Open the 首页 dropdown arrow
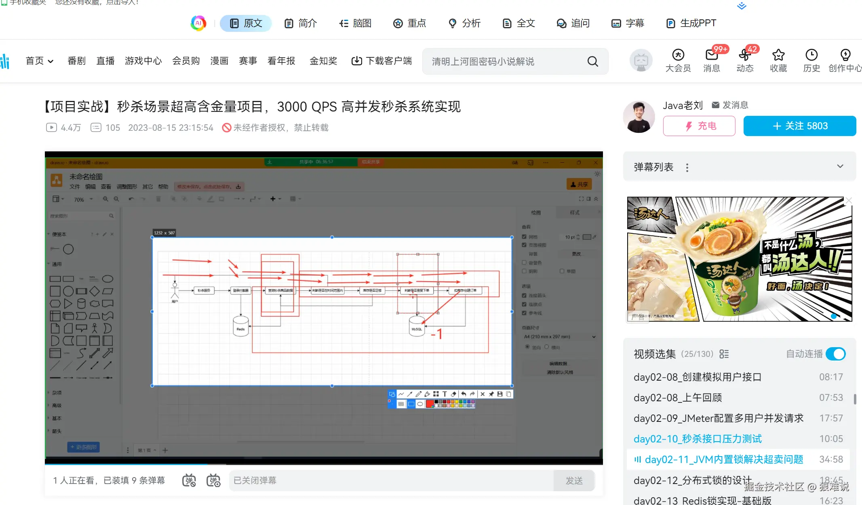The image size is (862, 505). [51, 61]
